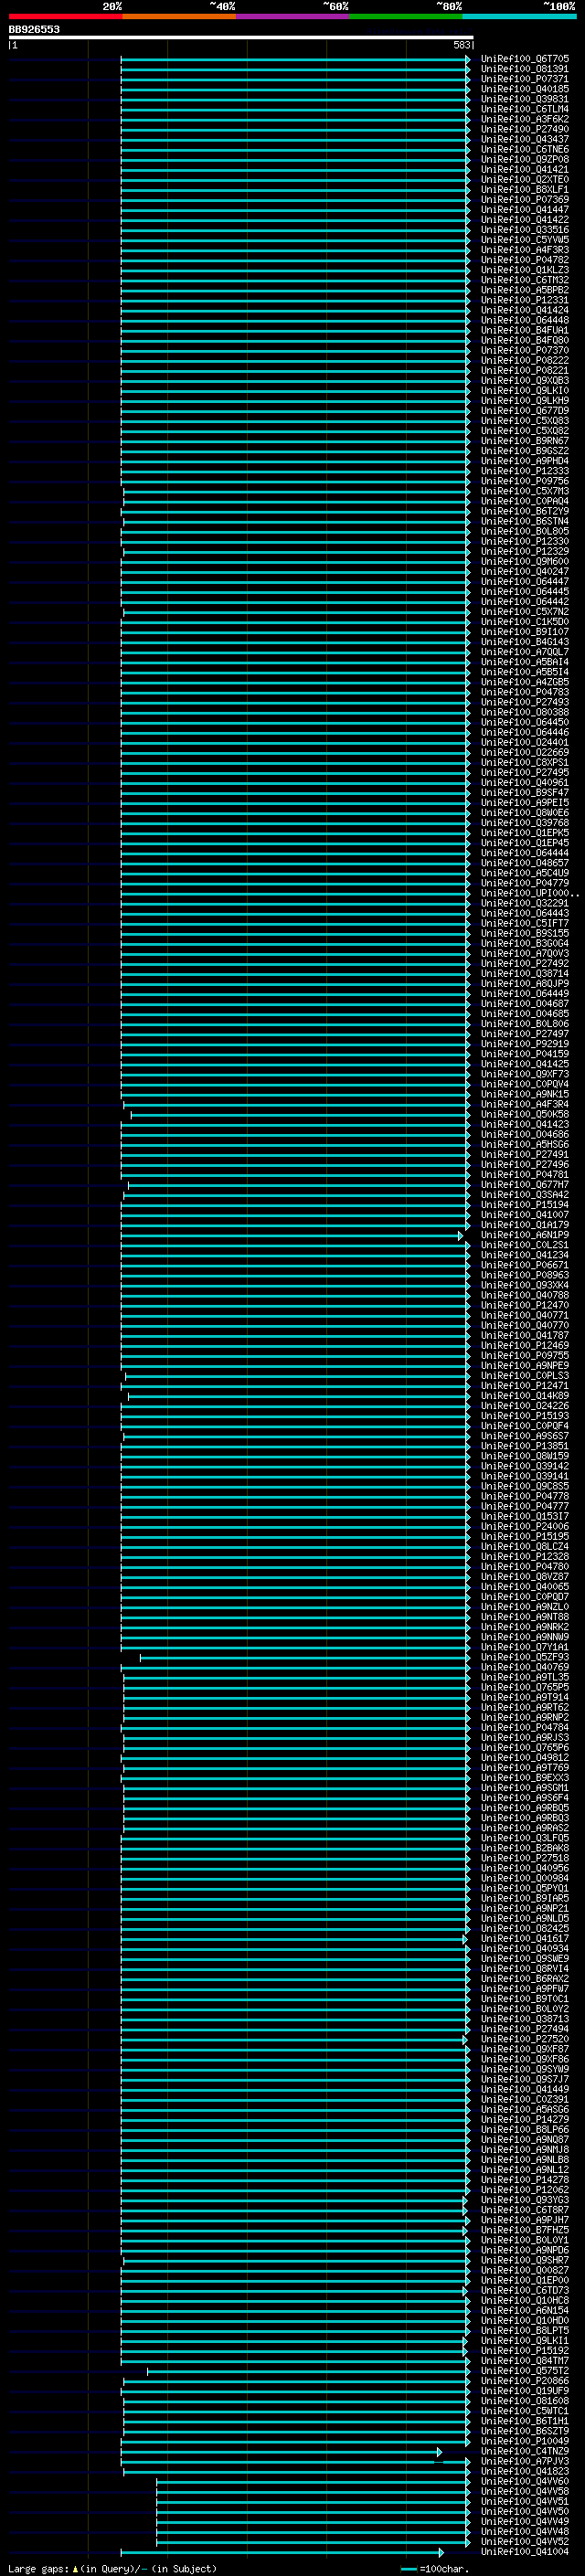The height and width of the screenshot is (2576, 585).
Task: Click the green ~80% identity color band
Action: point(406,16)
